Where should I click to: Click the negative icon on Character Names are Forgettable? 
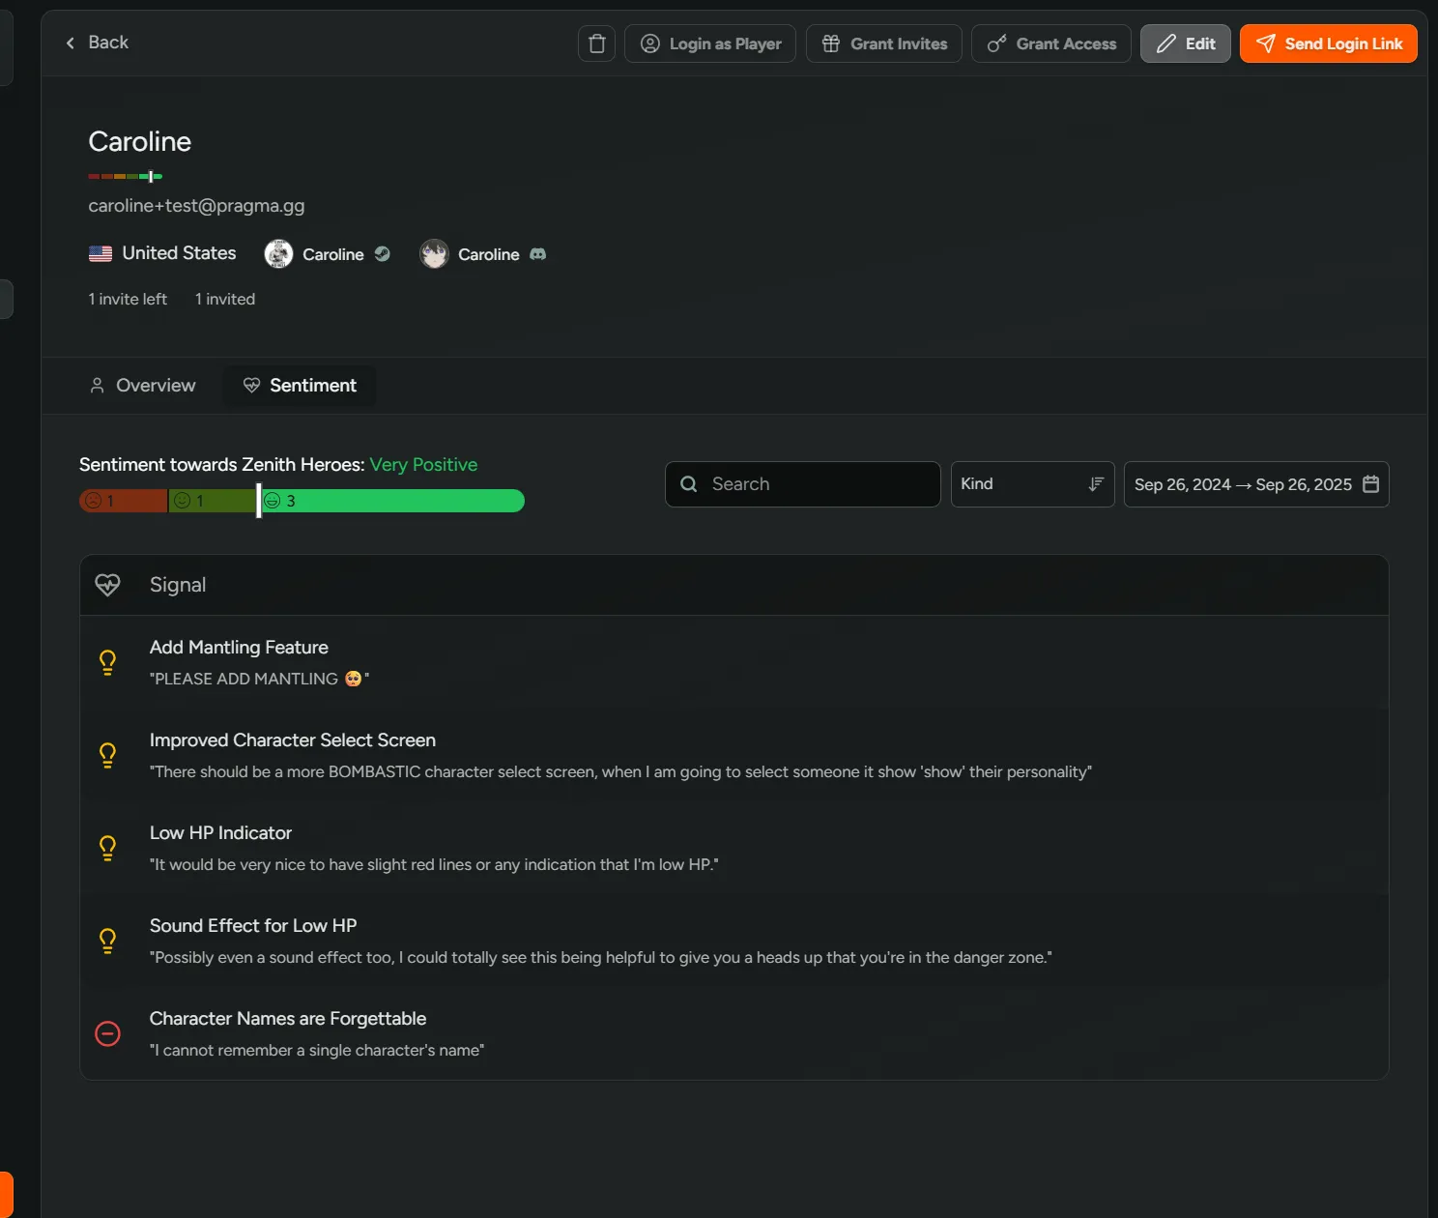[x=107, y=1033]
